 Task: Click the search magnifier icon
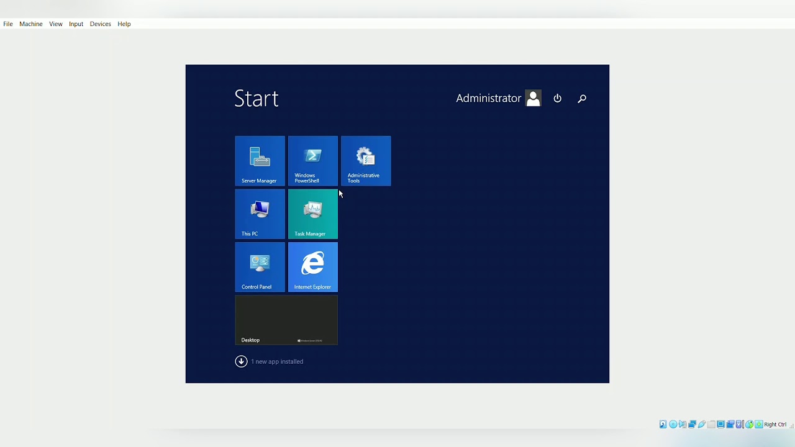tap(582, 98)
